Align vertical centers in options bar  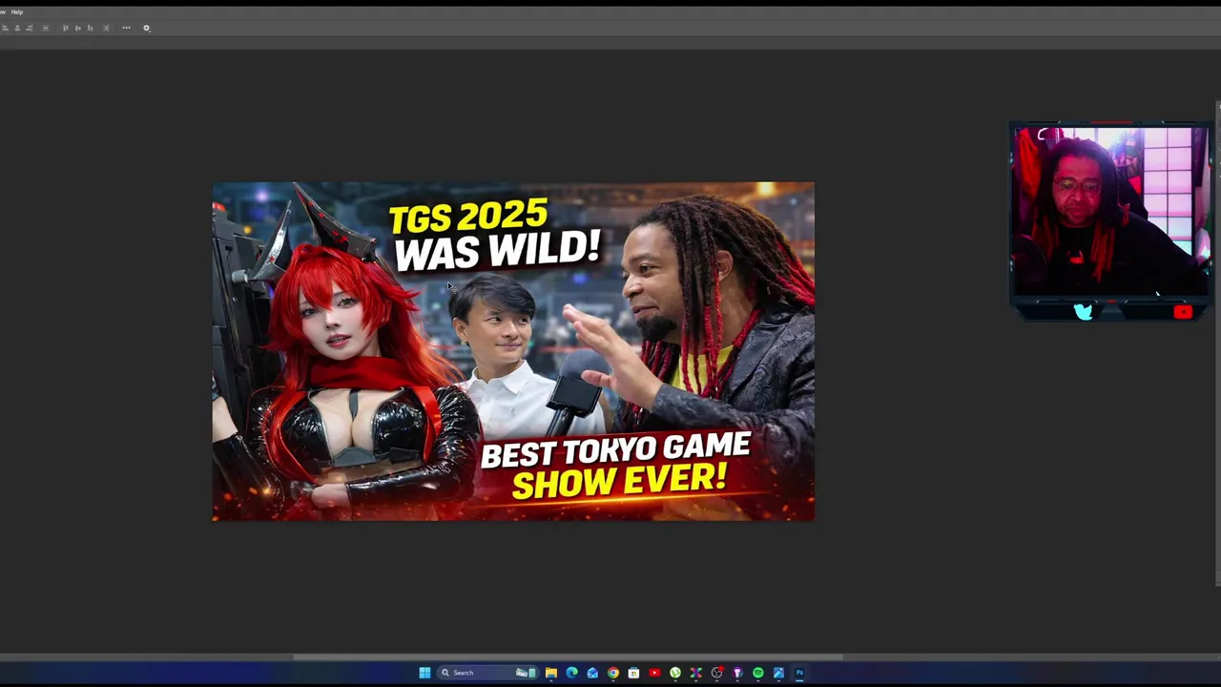(x=77, y=28)
